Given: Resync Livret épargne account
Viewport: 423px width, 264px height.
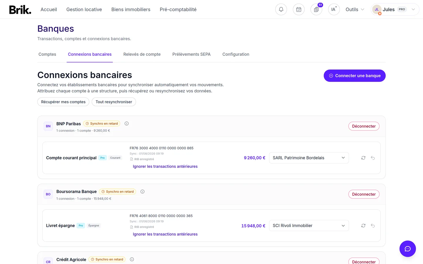Looking at the screenshot, I should click(x=363, y=226).
